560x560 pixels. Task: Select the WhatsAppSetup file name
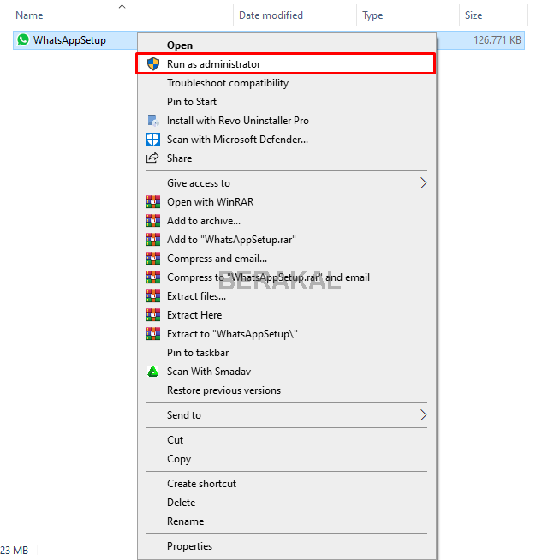69,40
